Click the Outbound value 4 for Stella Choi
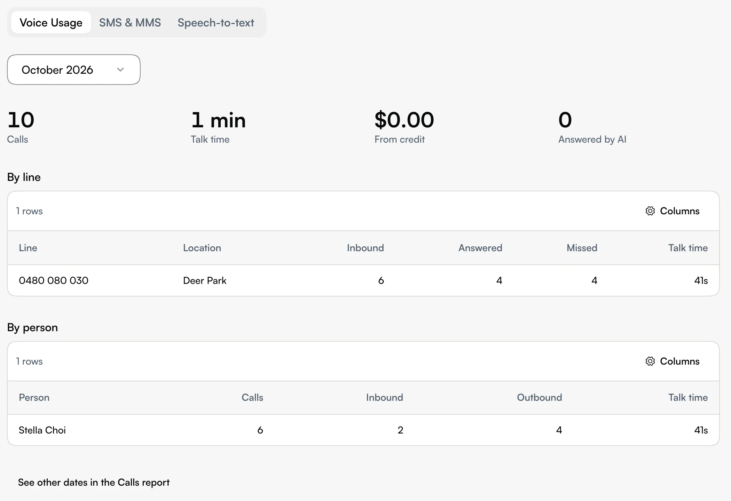 click(559, 430)
